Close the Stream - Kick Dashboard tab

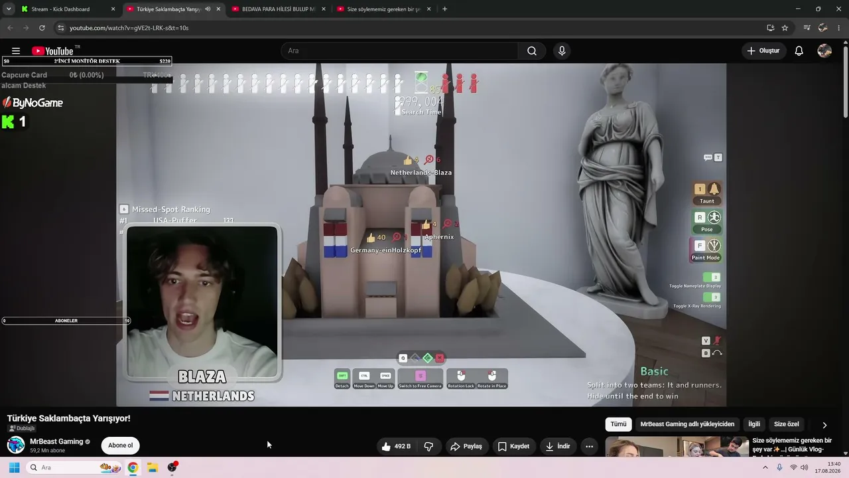point(113,9)
